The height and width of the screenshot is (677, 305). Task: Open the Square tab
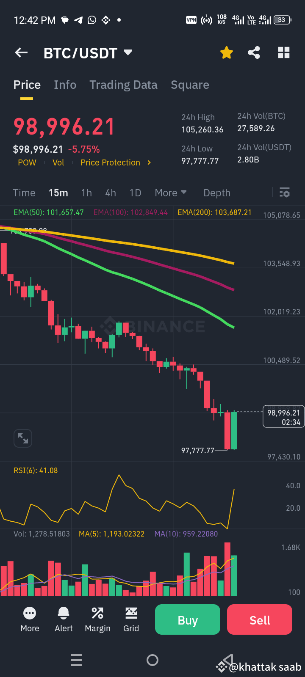tap(190, 85)
